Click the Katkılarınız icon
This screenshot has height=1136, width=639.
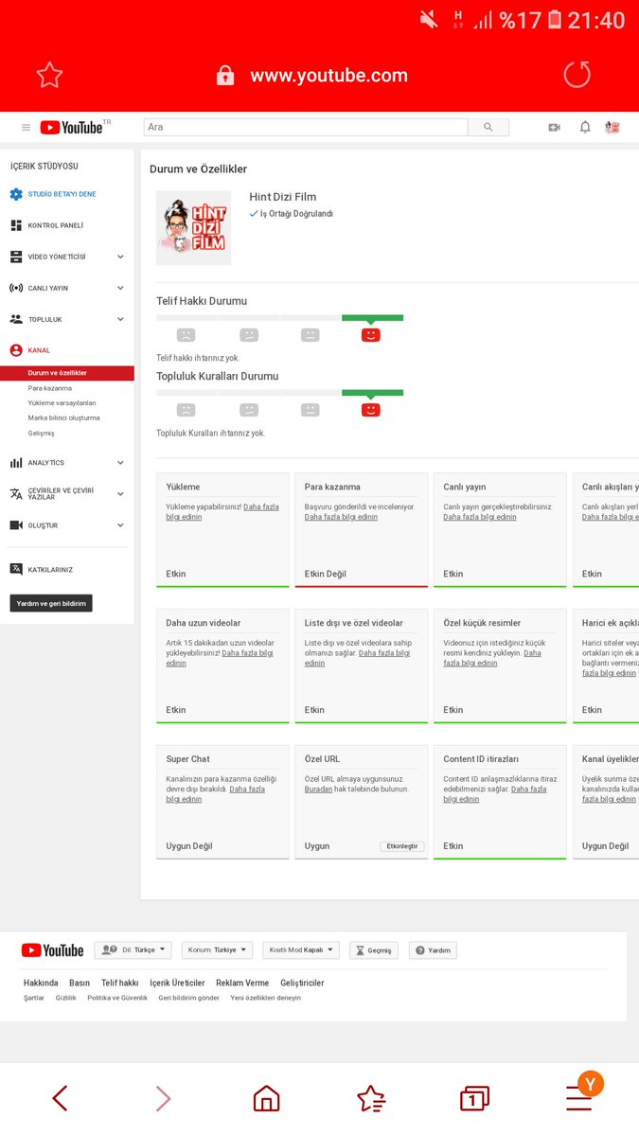coord(16,570)
